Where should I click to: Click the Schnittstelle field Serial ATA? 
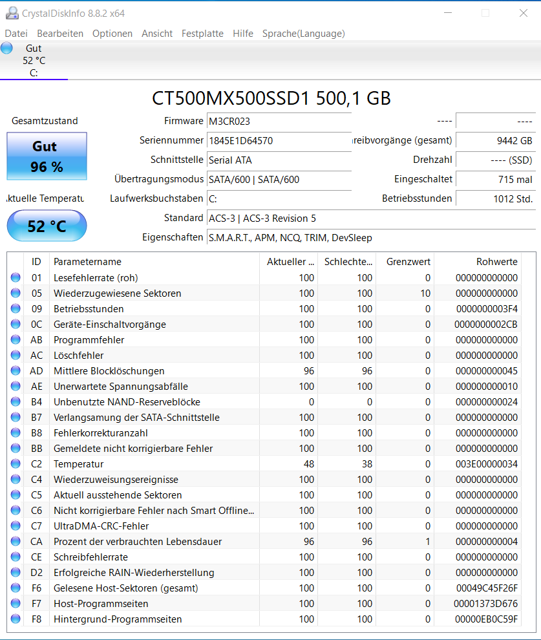click(279, 160)
